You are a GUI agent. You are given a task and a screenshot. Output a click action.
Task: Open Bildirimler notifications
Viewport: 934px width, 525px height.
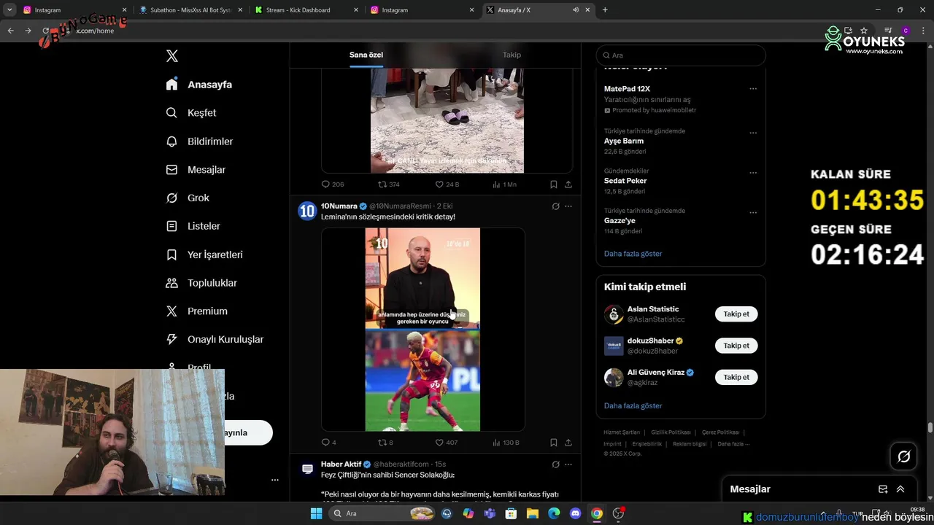pyautogui.click(x=199, y=141)
